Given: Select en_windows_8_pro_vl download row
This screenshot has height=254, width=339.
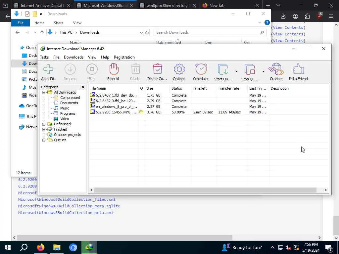Looking at the screenshot, I should coord(209,106).
